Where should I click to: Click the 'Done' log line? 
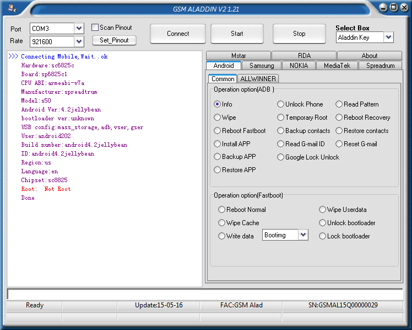tap(28, 198)
